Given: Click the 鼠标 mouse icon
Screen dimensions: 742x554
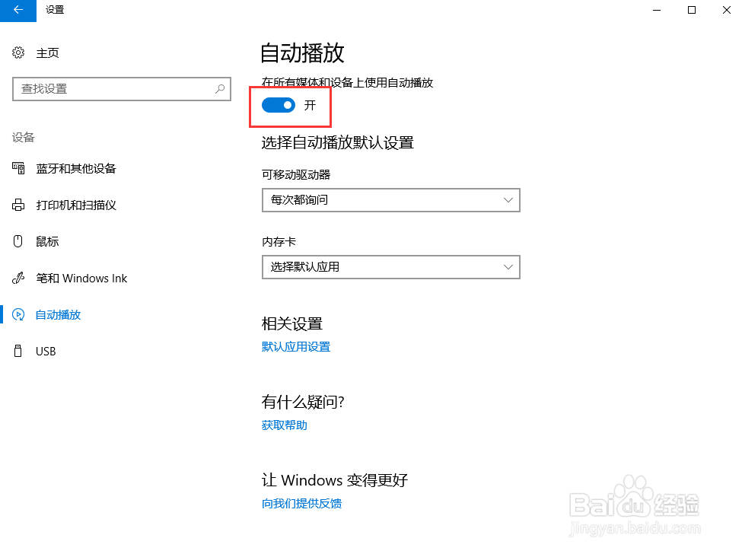Looking at the screenshot, I should pyautogui.click(x=19, y=241).
